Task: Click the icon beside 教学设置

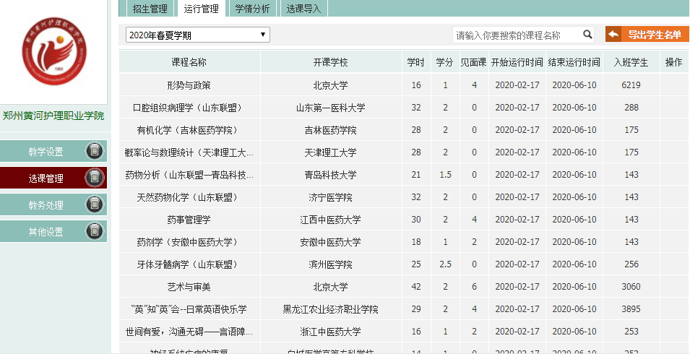Action: pos(93,152)
